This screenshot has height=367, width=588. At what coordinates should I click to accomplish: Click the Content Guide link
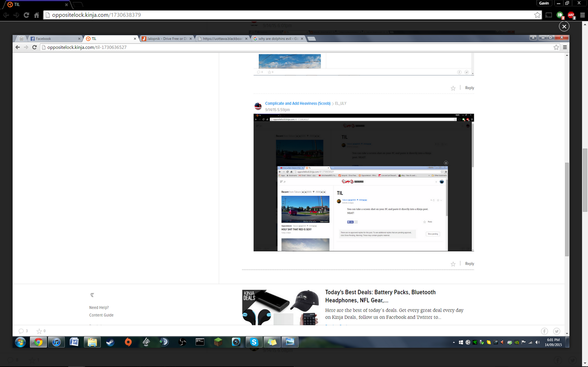point(101,315)
